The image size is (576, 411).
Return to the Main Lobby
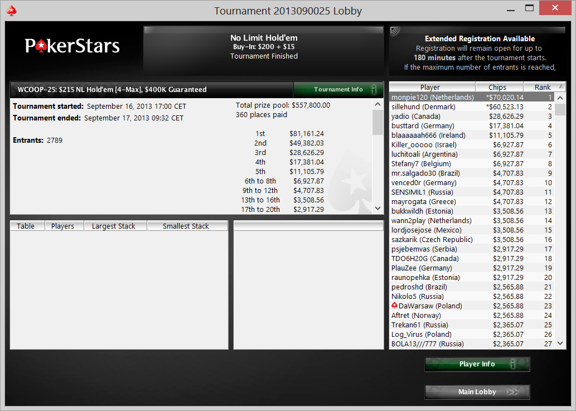tap(477, 392)
